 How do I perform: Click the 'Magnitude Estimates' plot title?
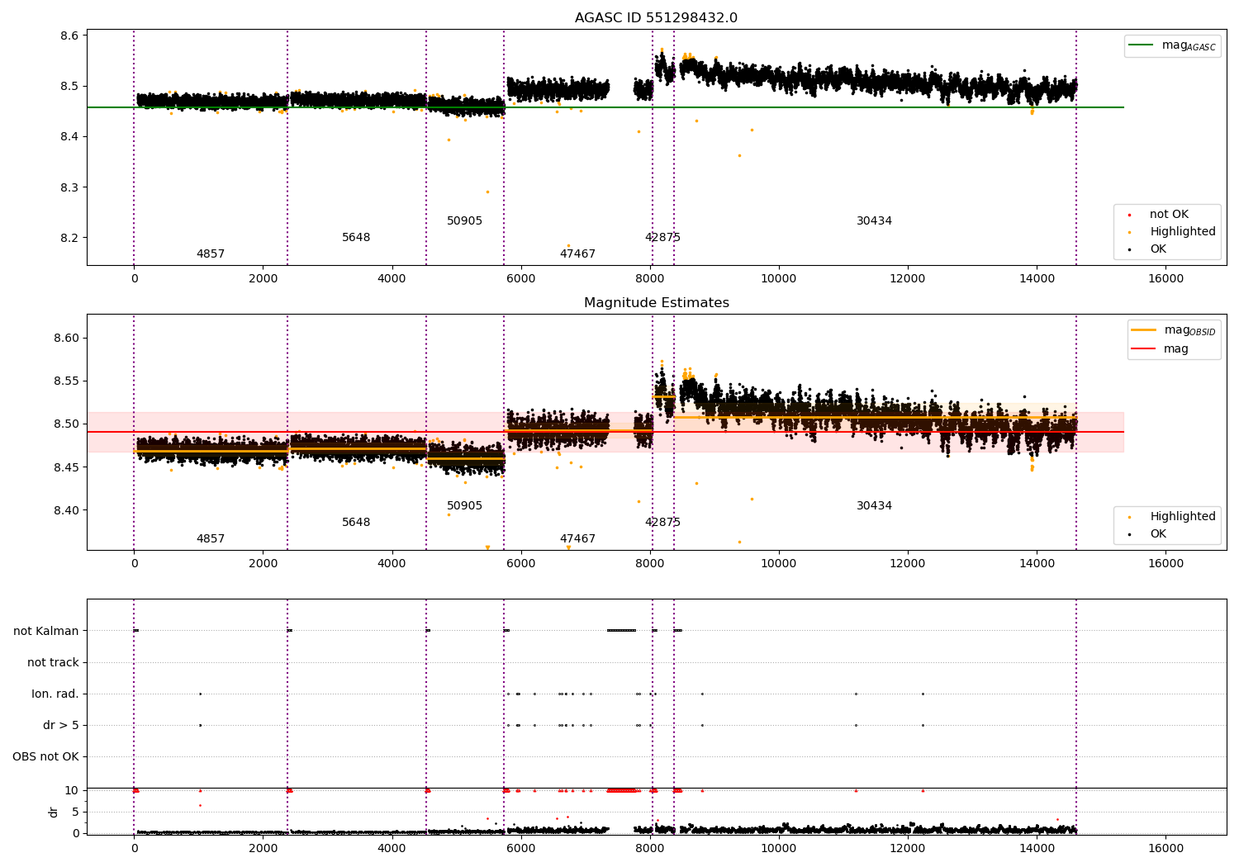click(656, 303)
